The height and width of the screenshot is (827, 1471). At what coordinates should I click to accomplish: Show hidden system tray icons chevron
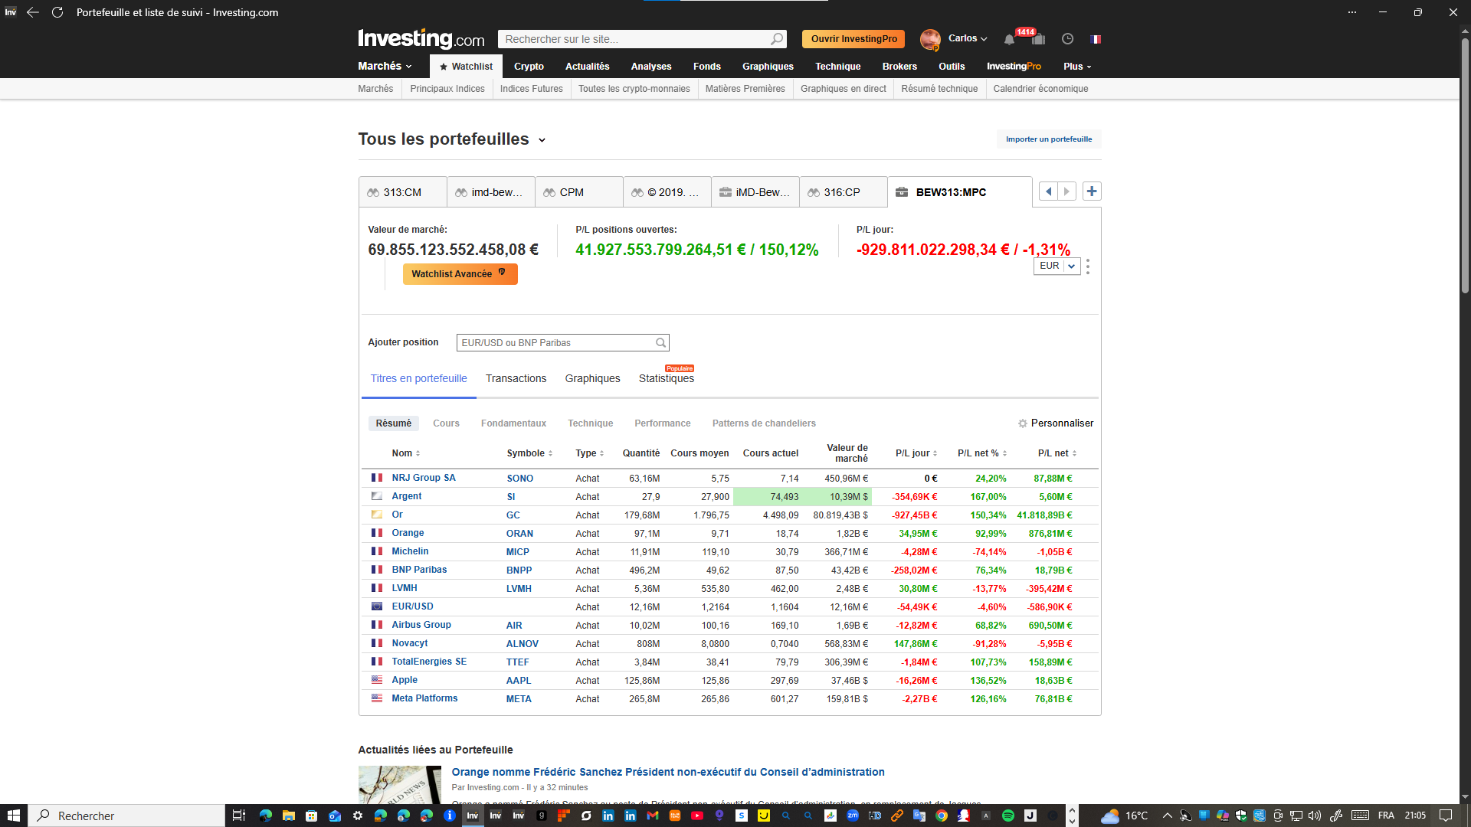1167,816
